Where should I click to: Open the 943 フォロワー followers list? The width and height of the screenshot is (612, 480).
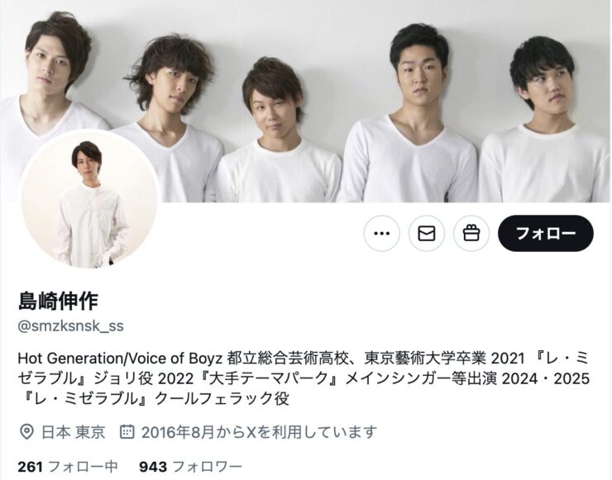pyautogui.click(x=190, y=466)
